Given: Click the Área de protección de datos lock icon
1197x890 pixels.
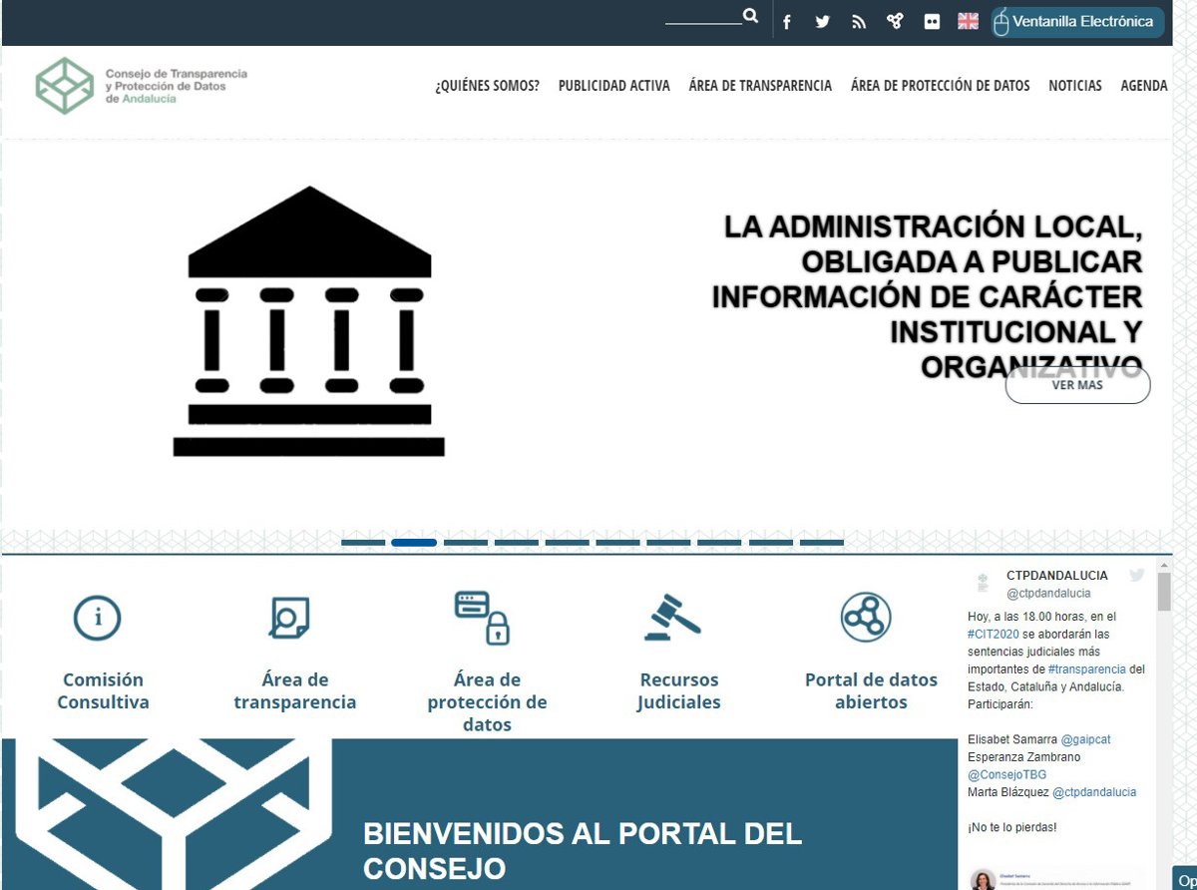Looking at the screenshot, I should (x=483, y=618).
